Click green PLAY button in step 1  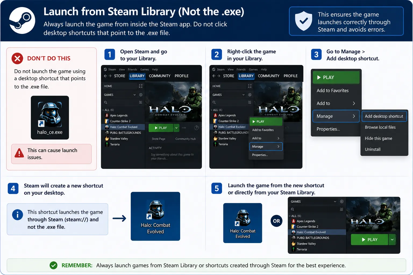pos(161,128)
